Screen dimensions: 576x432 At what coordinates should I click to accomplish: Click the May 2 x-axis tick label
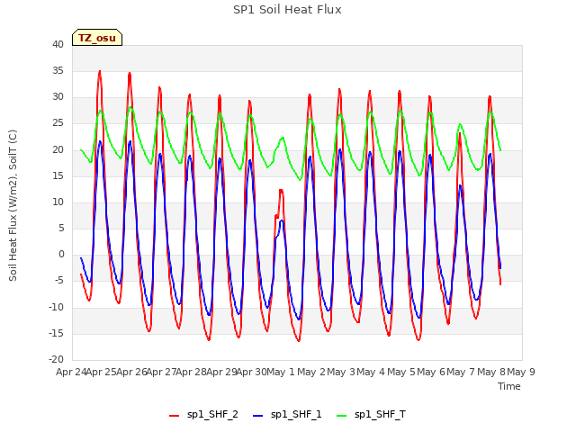tap(311, 372)
